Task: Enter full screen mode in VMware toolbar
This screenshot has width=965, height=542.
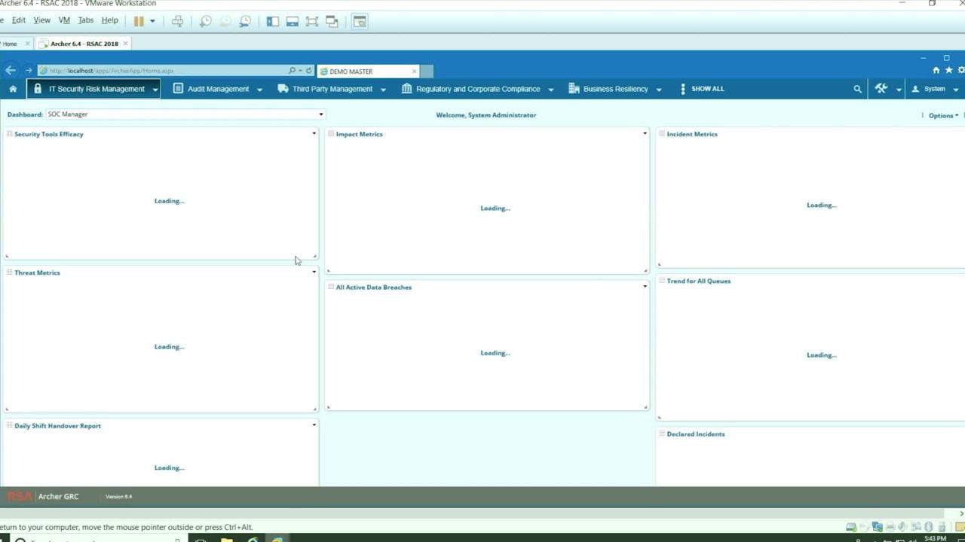Action: (311, 21)
